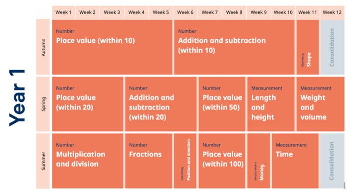
Task: Select Addition and subtraction (within 20) block
Action: [161, 104]
